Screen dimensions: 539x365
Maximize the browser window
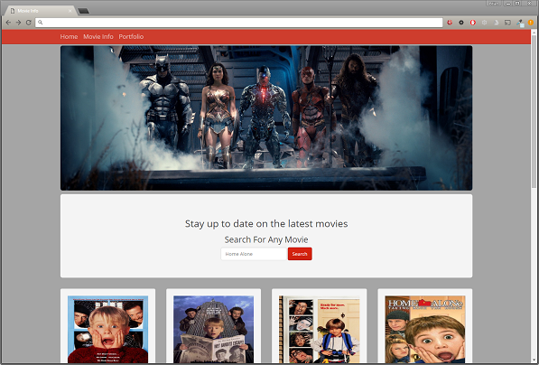point(517,4)
